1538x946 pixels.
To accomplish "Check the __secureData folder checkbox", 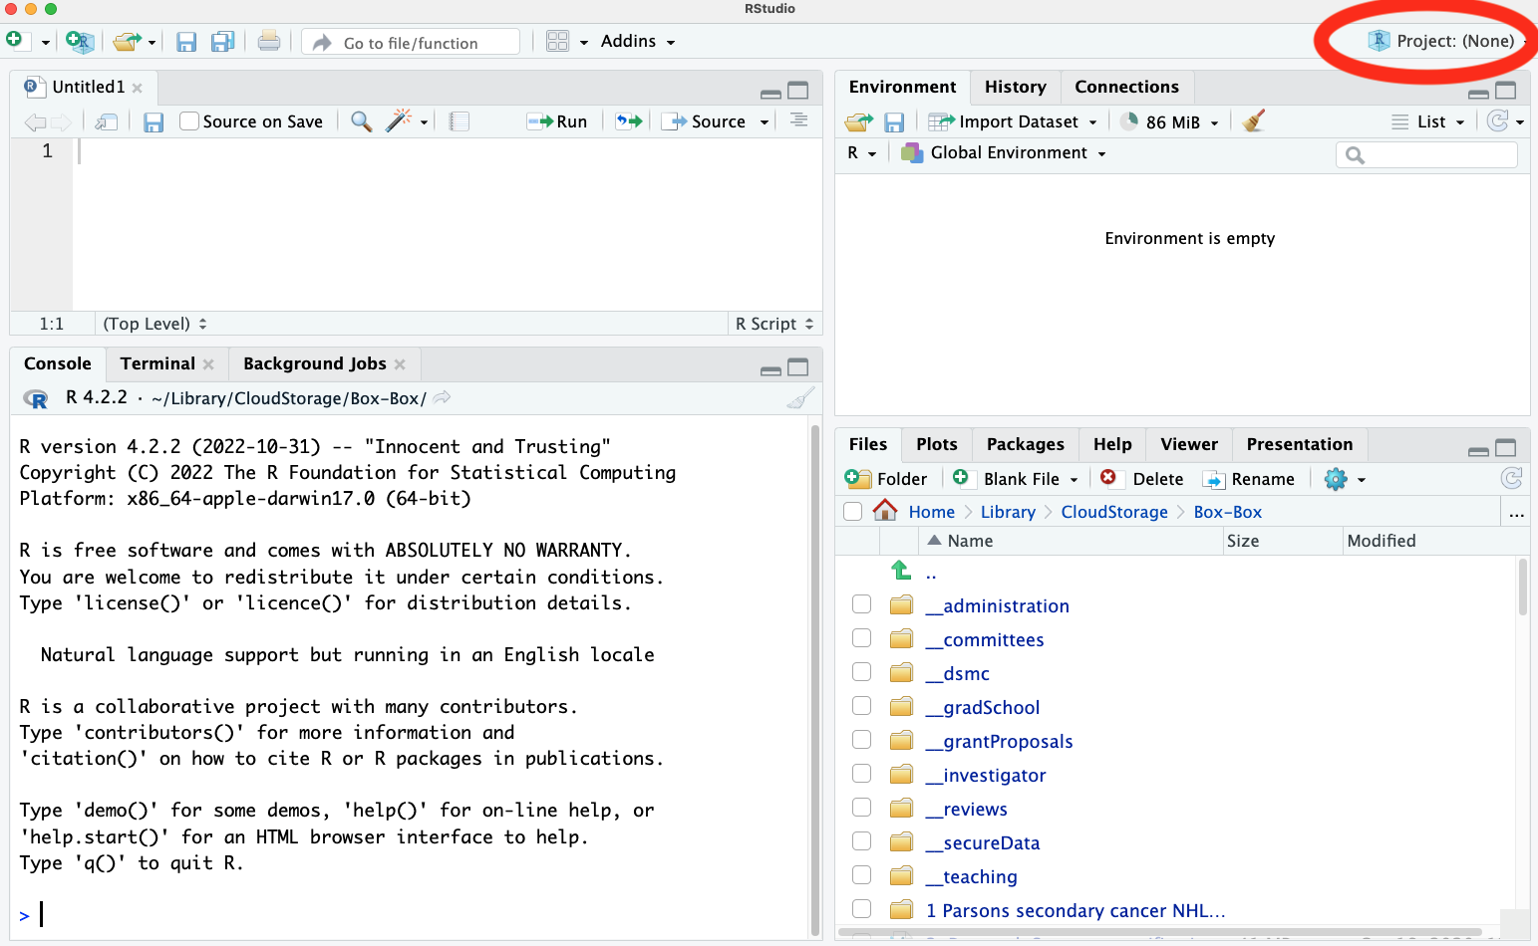I will click(x=862, y=841).
